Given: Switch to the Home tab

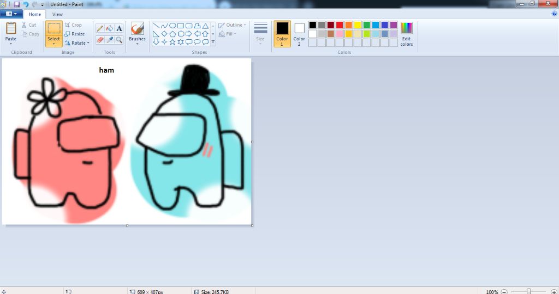Looking at the screenshot, I should 34,14.
